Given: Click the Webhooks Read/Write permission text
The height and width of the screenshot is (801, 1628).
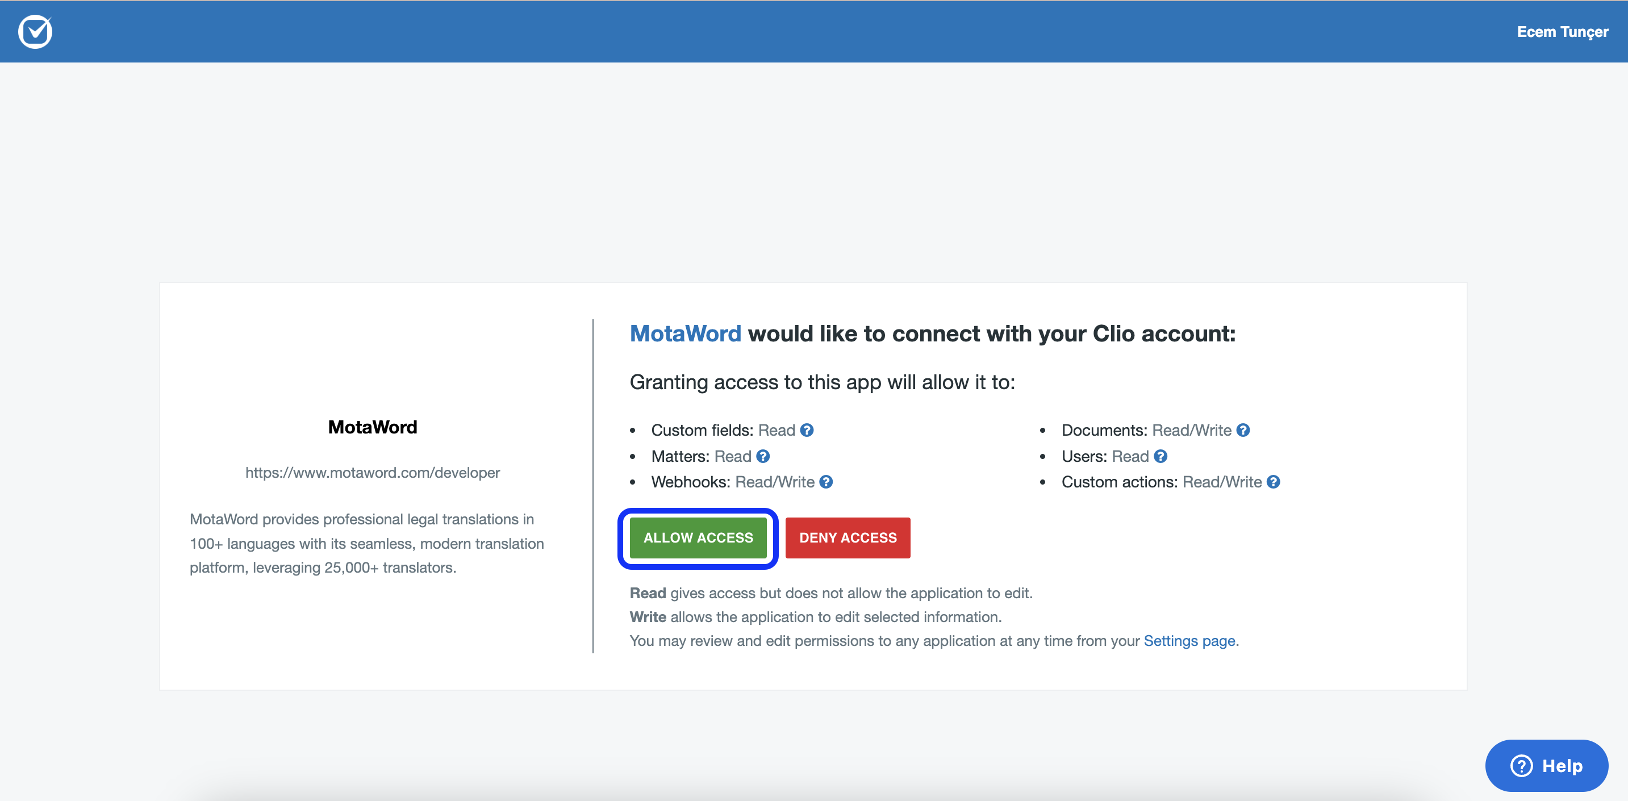Looking at the screenshot, I should click(x=775, y=482).
